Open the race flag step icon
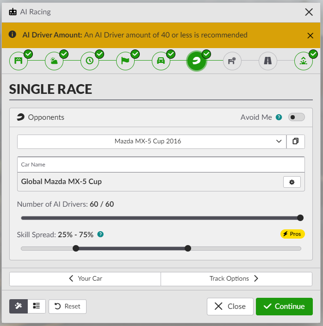 click(x=125, y=61)
